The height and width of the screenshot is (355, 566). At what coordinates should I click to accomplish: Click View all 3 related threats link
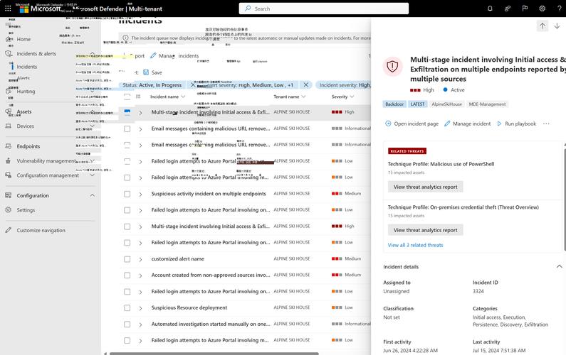pyautogui.click(x=415, y=245)
